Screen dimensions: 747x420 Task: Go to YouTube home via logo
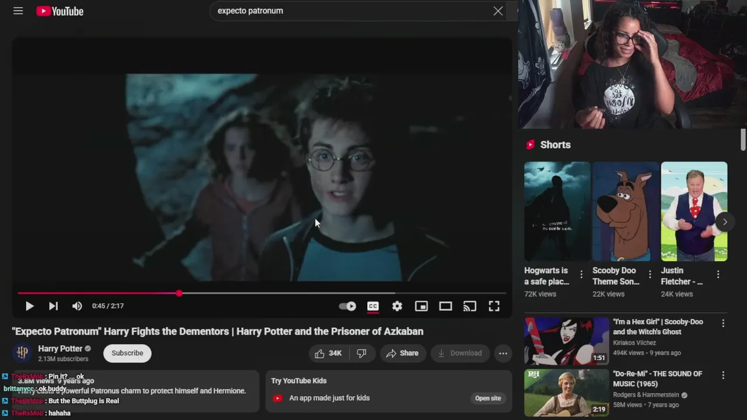(x=60, y=11)
